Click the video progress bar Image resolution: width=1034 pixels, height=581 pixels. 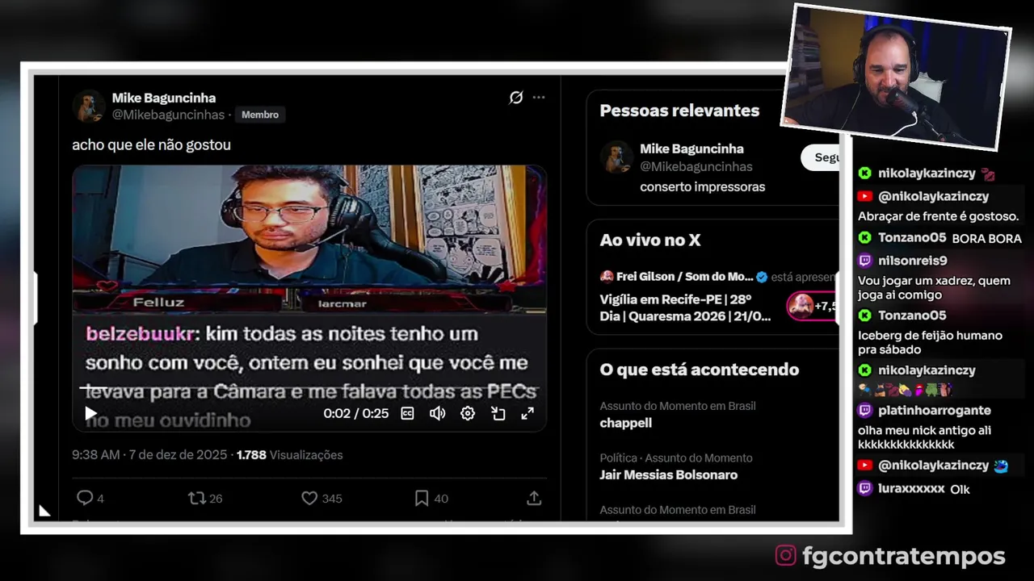click(309, 388)
